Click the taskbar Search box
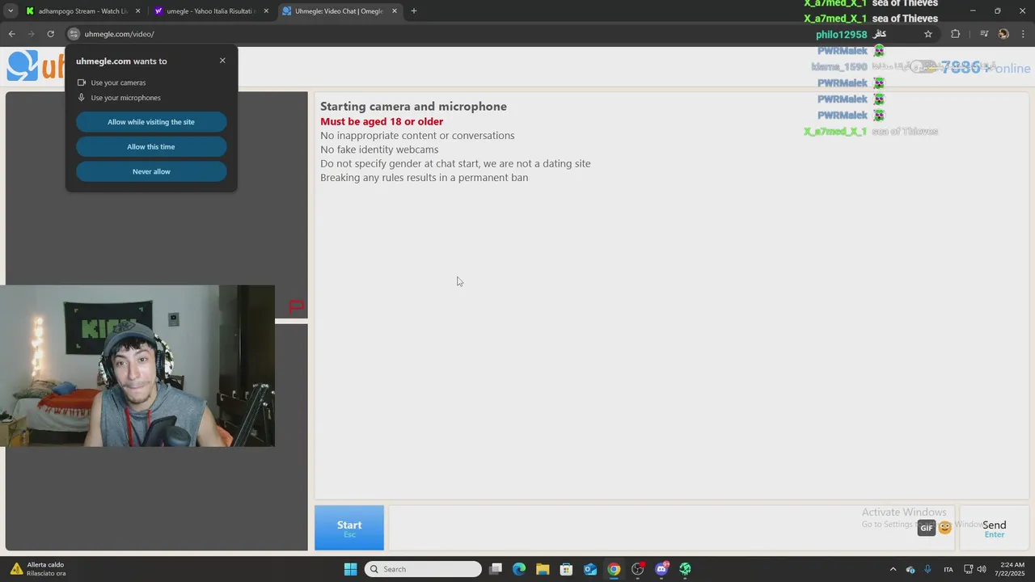Screen dimensions: 1035x582 pyautogui.click(x=423, y=569)
